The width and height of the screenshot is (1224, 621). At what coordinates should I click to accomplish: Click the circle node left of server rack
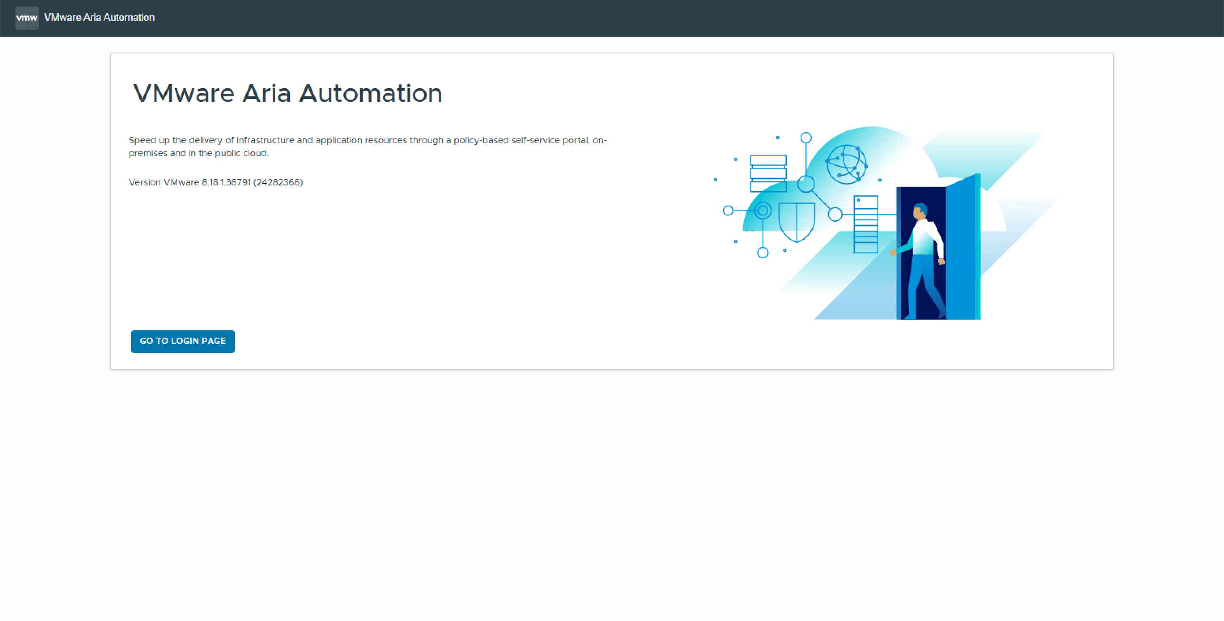click(x=835, y=215)
